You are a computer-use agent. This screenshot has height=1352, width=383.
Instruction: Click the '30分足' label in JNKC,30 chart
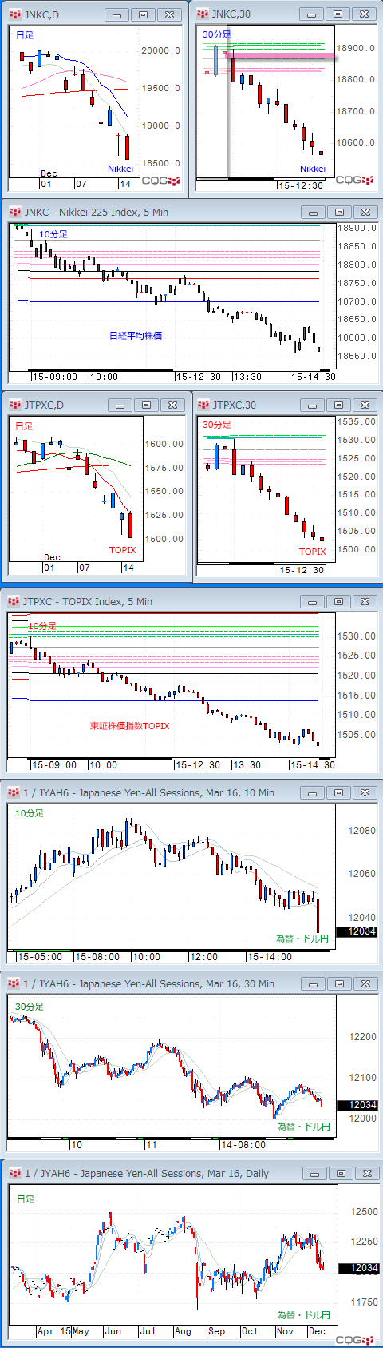click(x=217, y=34)
